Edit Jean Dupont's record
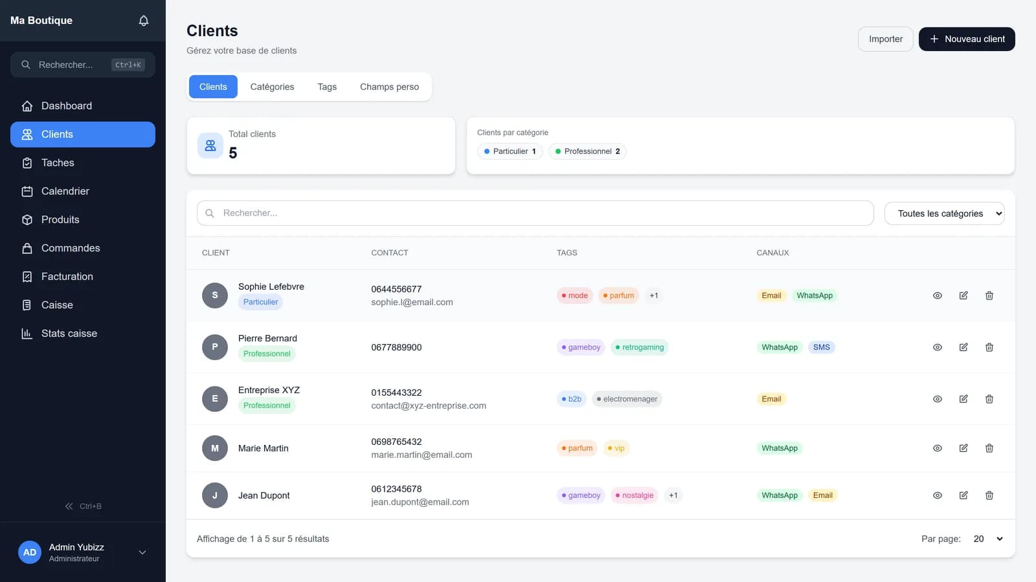Image resolution: width=1036 pixels, height=582 pixels. coord(963,495)
